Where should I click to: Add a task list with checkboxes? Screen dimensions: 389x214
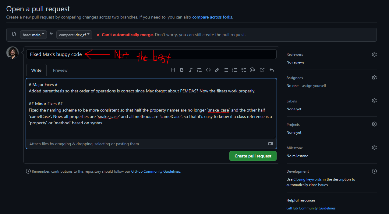(x=244, y=70)
